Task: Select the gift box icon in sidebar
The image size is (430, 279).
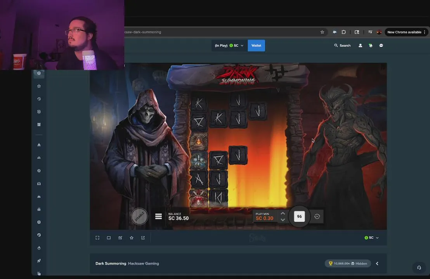Action: pyautogui.click(x=39, y=209)
